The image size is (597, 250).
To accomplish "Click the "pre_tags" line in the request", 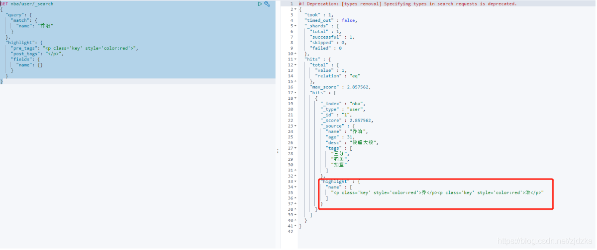I will pos(75,48).
